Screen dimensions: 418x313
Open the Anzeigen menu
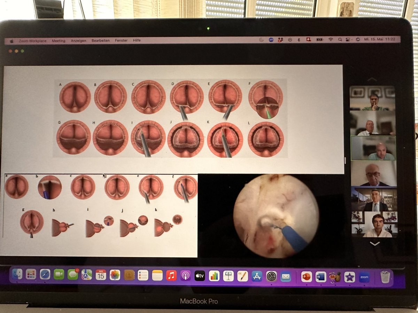tap(78, 41)
